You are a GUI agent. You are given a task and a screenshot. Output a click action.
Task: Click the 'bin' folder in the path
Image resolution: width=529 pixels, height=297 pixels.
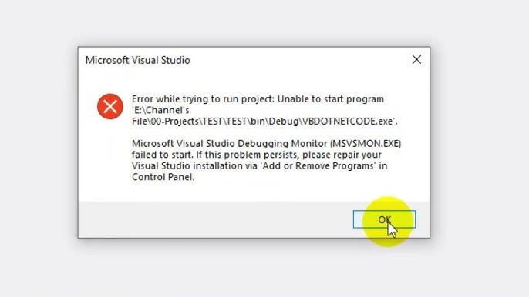258,122
